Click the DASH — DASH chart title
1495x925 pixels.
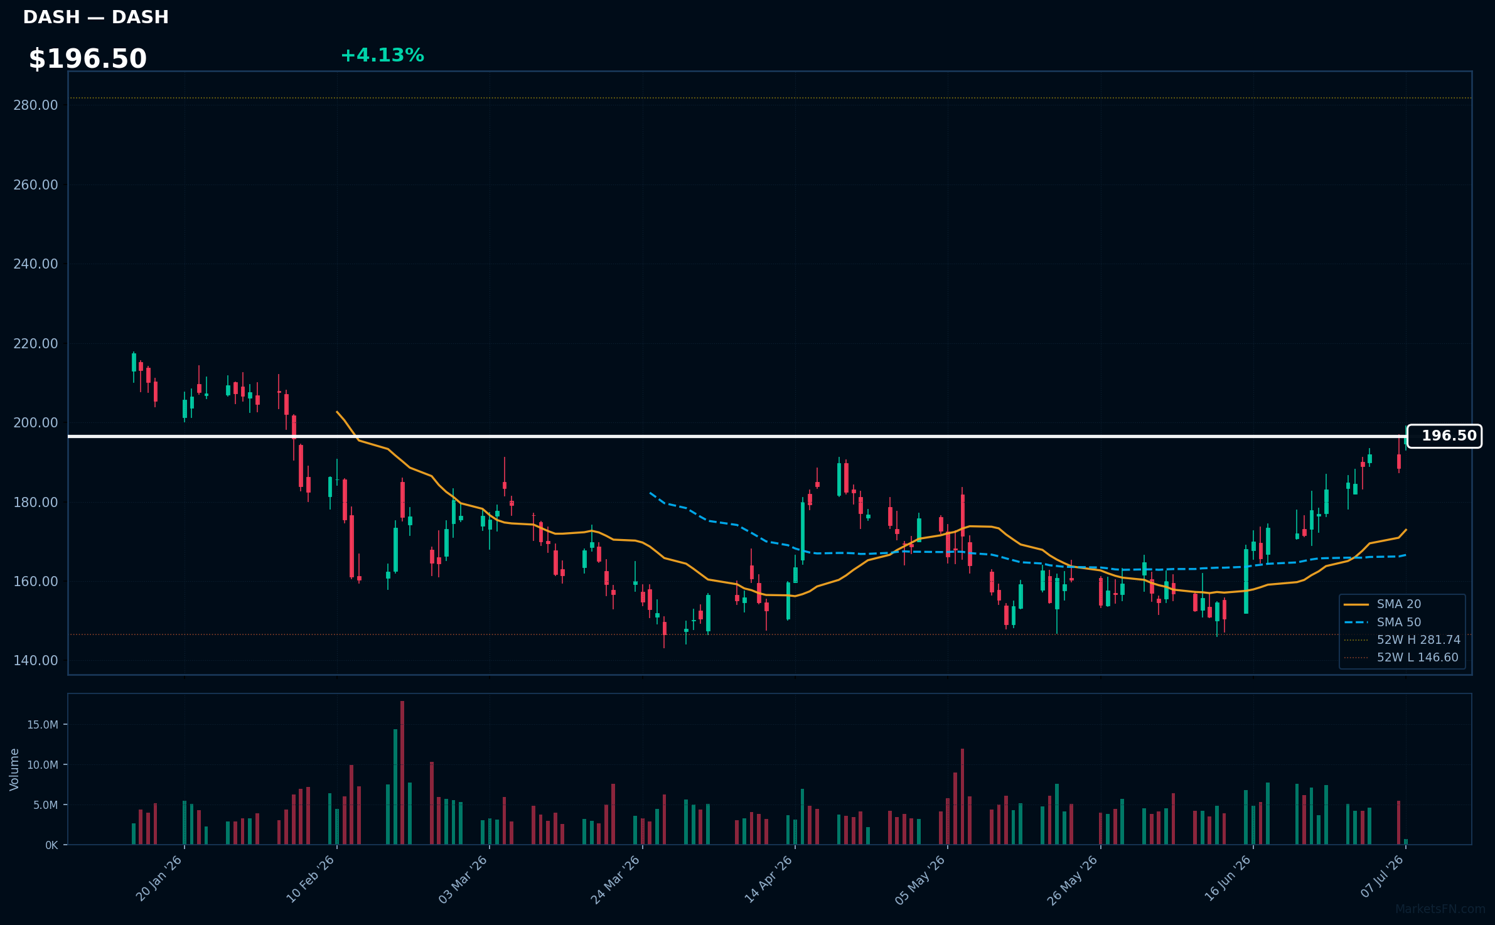(x=96, y=18)
